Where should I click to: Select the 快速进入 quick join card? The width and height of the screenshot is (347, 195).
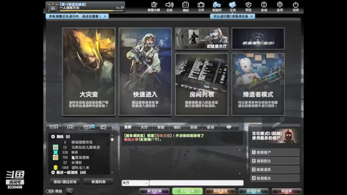pyautogui.click(x=145, y=71)
